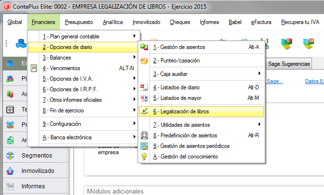Open the Analítica menu
The height and width of the screenshot is (195, 324).
[113, 22]
